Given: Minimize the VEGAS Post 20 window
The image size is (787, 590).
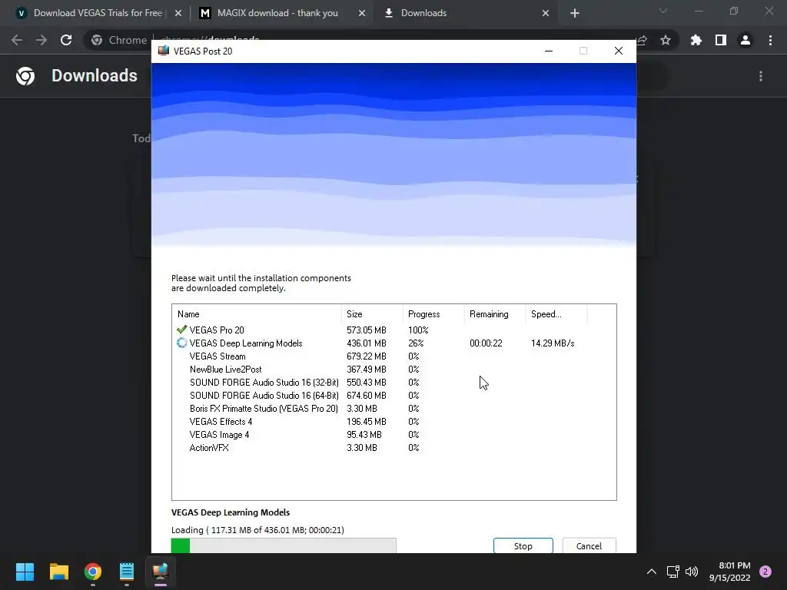Looking at the screenshot, I should [549, 51].
